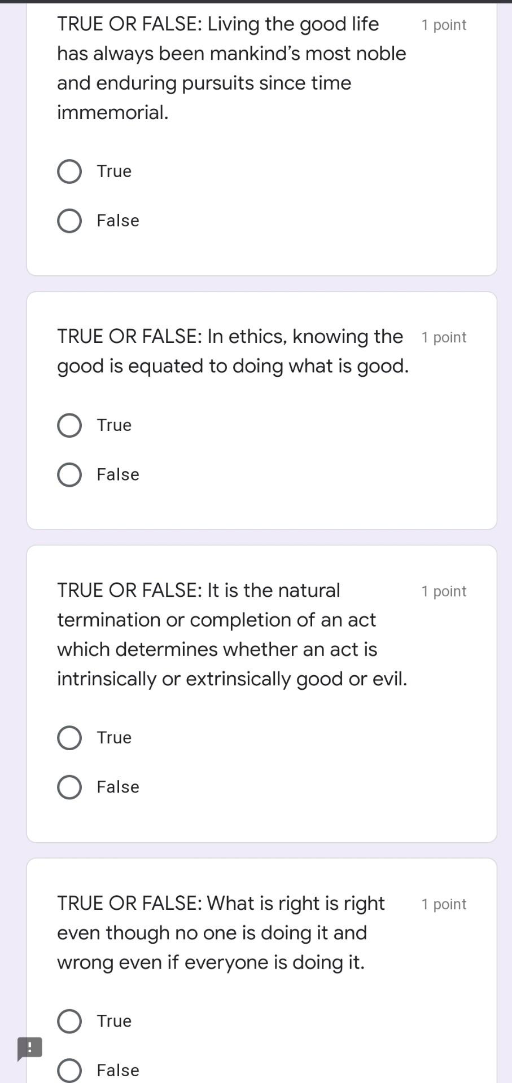Select False for the good life question
This screenshot has width=512, height=1083.
(x=69, y=221)
